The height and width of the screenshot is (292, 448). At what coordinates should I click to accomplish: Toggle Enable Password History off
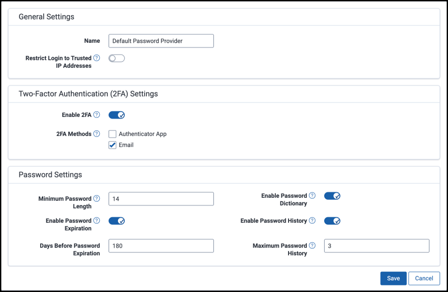pyautogui.click(x=332, y=221)
